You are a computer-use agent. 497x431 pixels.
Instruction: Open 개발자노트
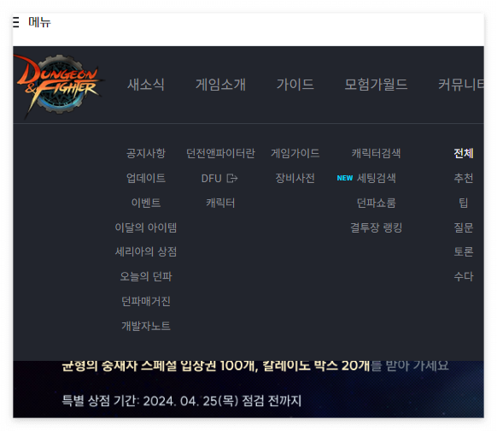pyautogui.click(x=146, y=326)
